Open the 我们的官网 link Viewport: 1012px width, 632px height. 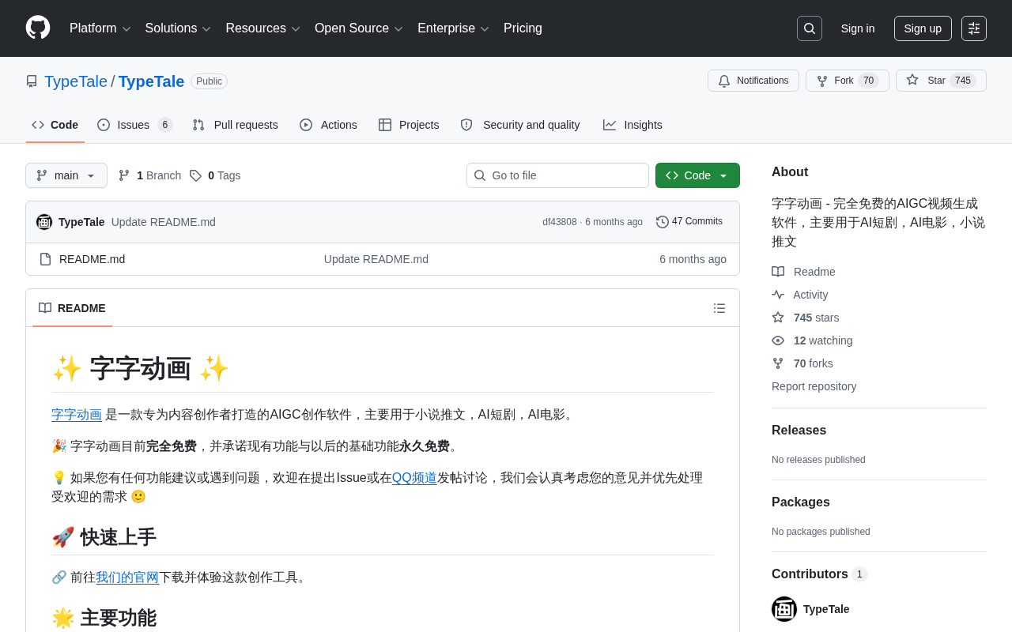pyautogui.click(x=127, y=577)
